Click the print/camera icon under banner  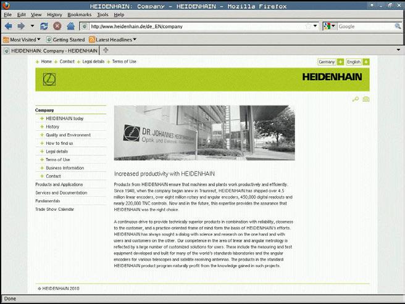coord(365,99)
